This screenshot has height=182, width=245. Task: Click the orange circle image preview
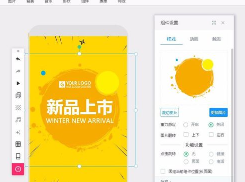tap(194, 77)
